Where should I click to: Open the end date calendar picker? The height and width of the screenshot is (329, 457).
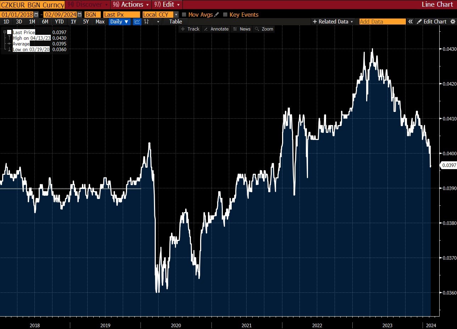[x=79, y=15]
